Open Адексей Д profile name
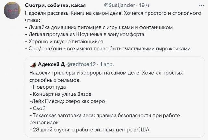 51,64
